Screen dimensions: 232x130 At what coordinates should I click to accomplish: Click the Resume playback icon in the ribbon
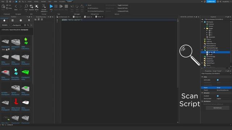[x=61, y=6]
